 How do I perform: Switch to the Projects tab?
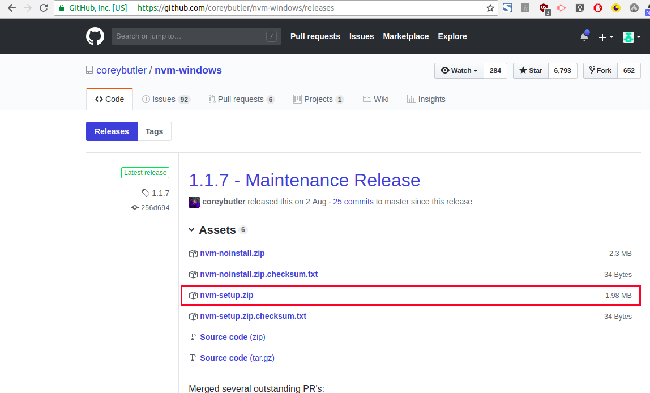(318, 99)
